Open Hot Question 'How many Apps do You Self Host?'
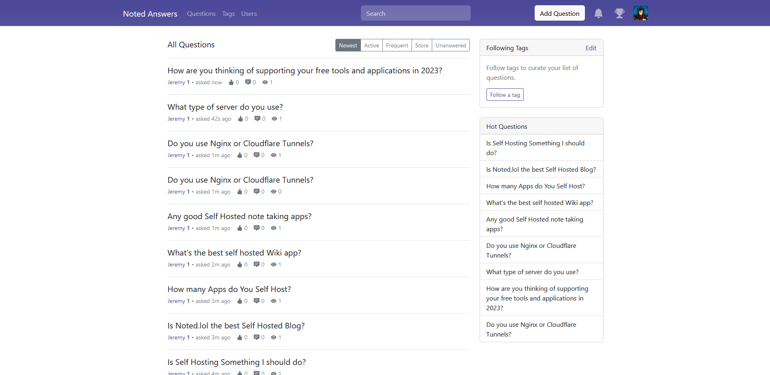 pos(541,186)
